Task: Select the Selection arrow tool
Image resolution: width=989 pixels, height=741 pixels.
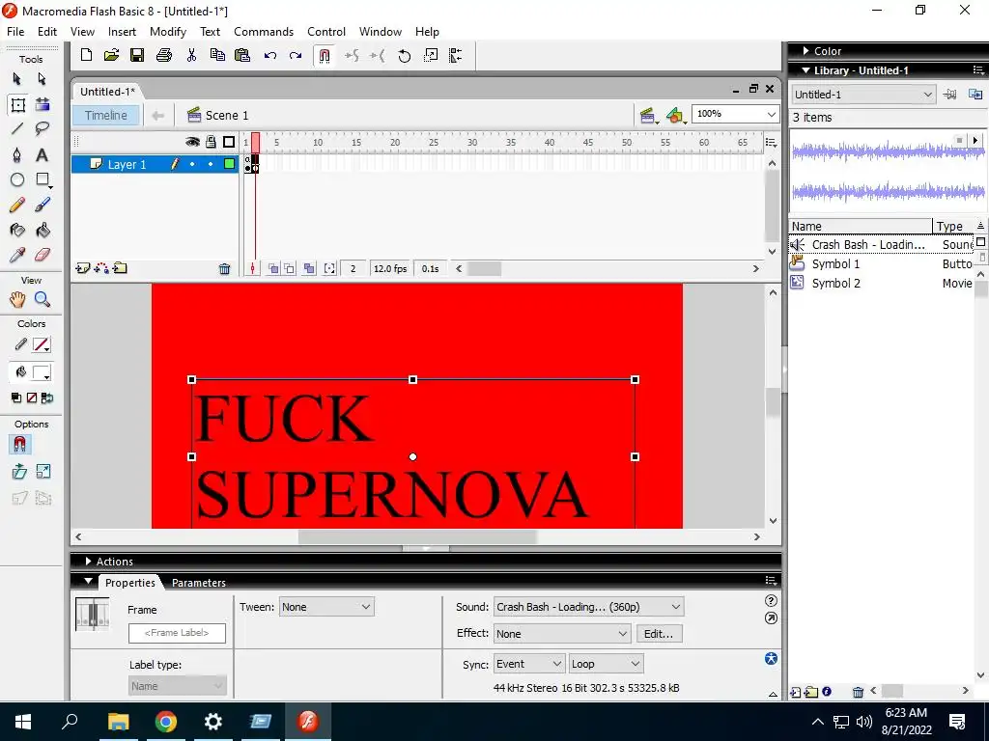Action: [17, 79]
